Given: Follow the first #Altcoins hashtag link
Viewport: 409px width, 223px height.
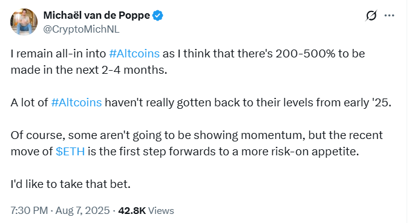Looking at the screenshot, I should [134, 54].
